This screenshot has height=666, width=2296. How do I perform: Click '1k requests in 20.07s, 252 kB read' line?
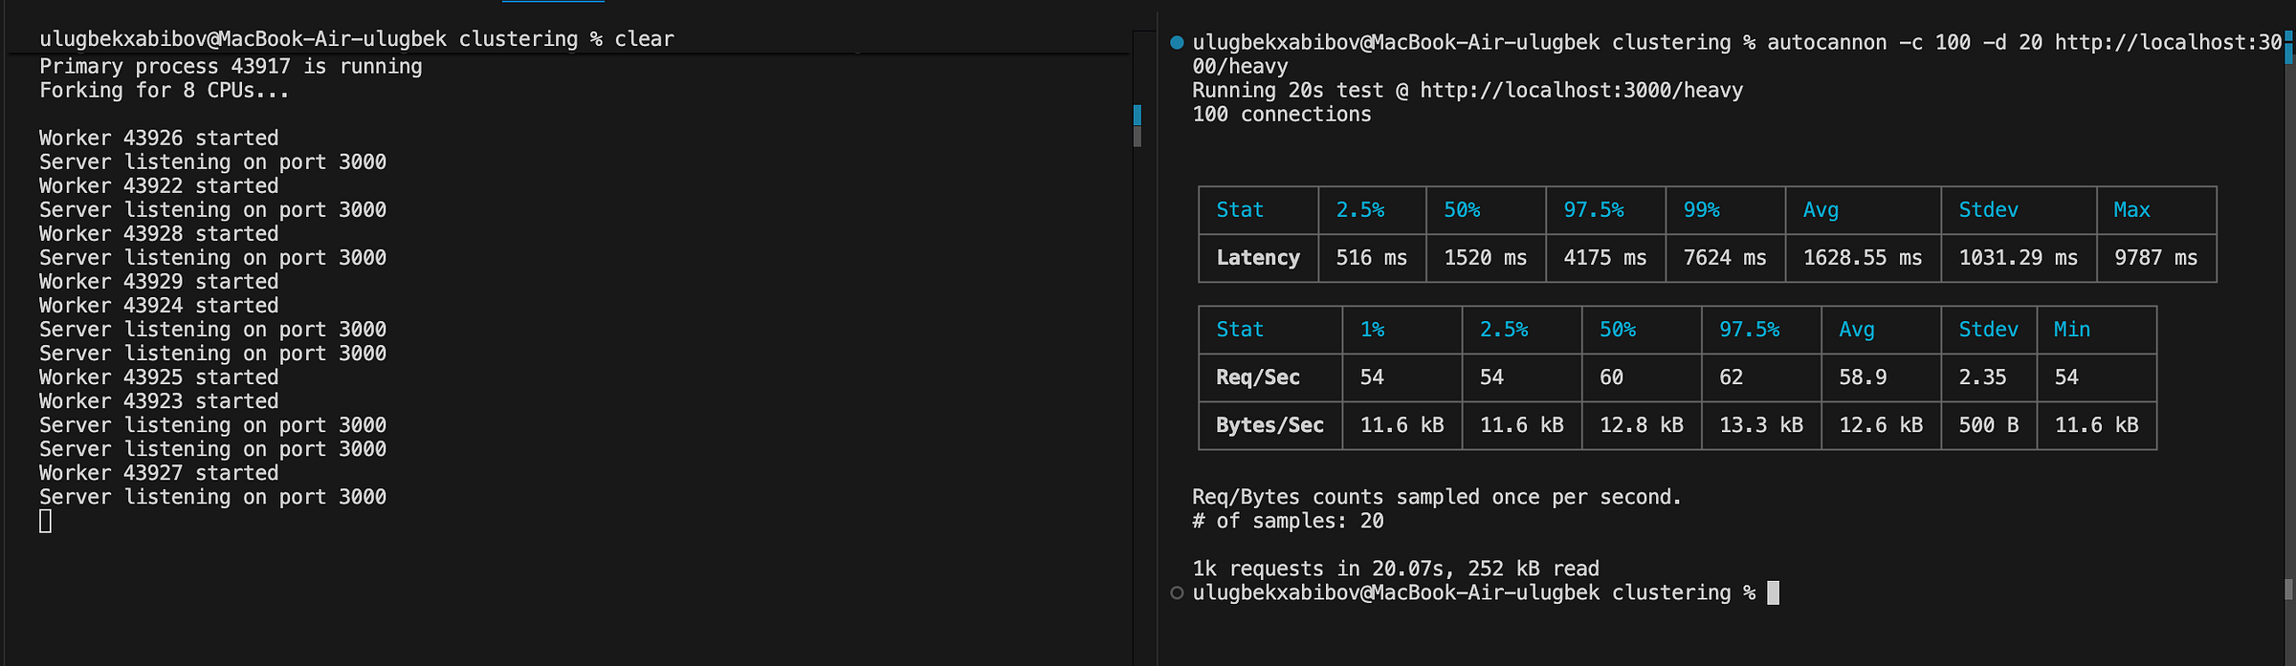(x=1396, y=569)
